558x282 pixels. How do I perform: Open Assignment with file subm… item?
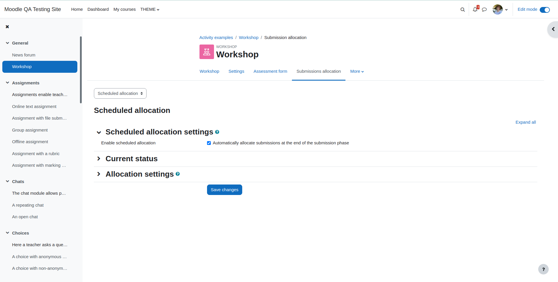(40, 118)
